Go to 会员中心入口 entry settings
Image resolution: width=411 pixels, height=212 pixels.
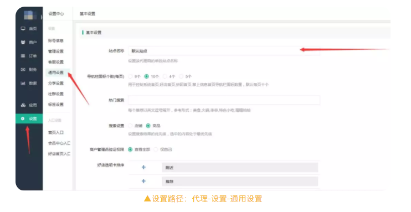coord(59,143)
